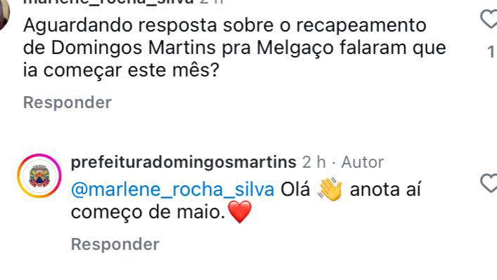
Task: Click the 'Autor' label beside the timestamp
Action: point(362,162)
